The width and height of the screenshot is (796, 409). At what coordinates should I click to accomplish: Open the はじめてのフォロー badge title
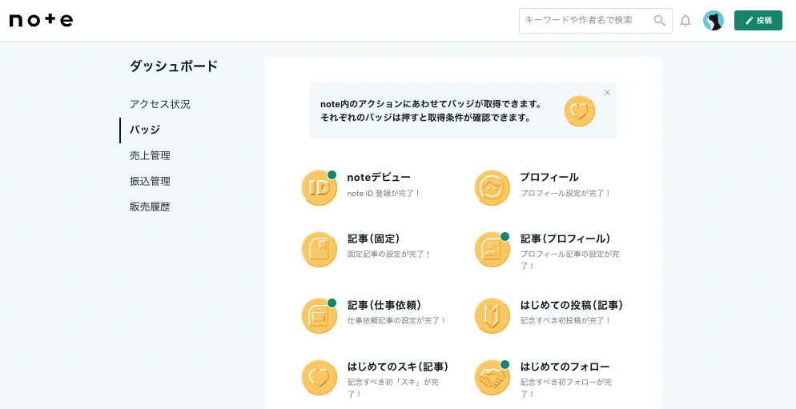(565, 367)
